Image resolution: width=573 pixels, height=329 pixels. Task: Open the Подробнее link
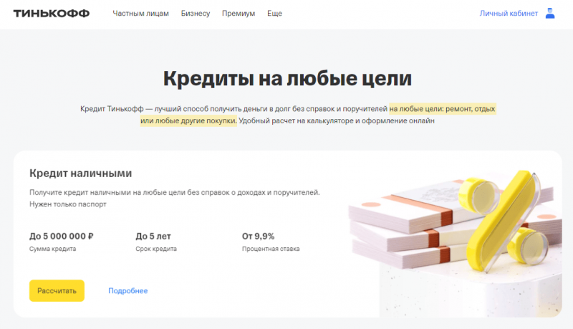(x=128, y=290)
